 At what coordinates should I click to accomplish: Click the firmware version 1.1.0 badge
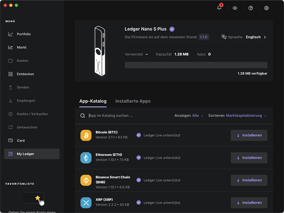pos(204,37)
